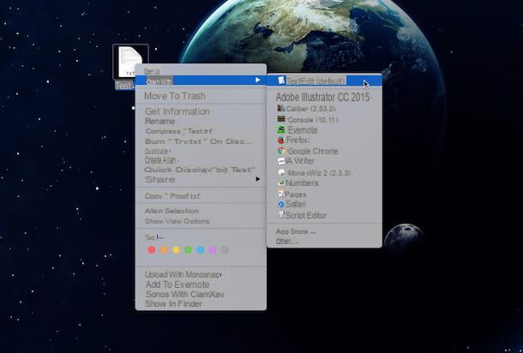The height and width of the screenshot is (353, 523).
Task: Click the Pages icon
Action: pos(281,194)
